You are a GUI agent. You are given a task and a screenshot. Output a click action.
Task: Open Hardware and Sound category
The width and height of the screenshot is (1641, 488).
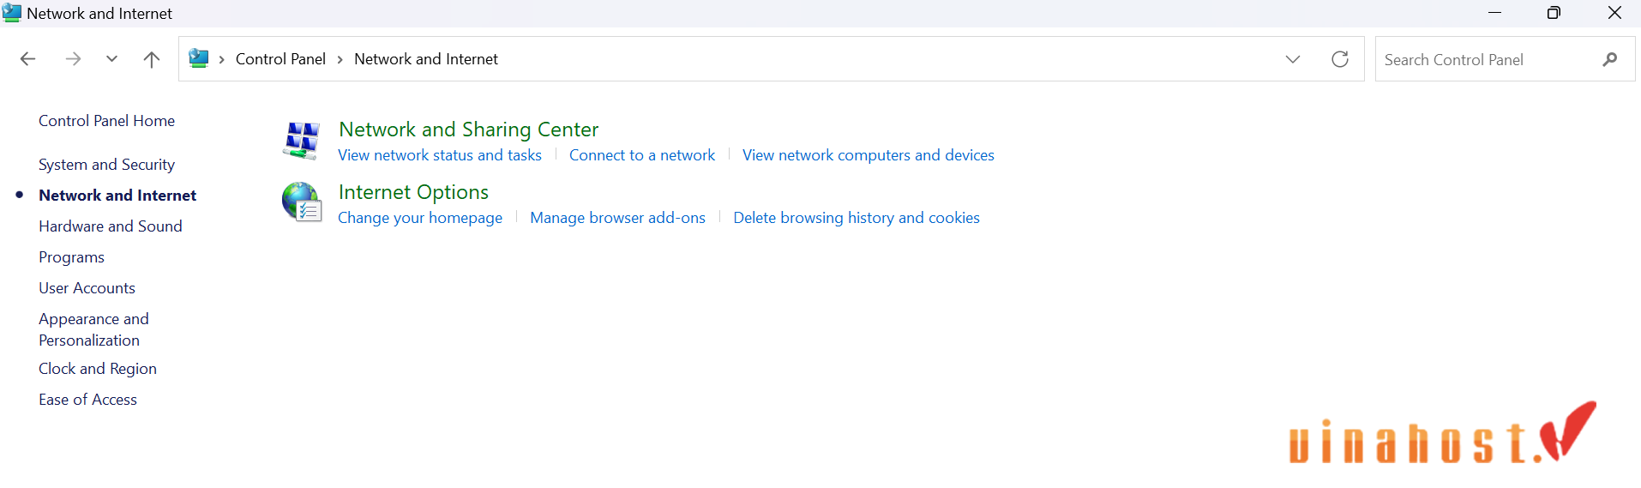pos(111,226)
